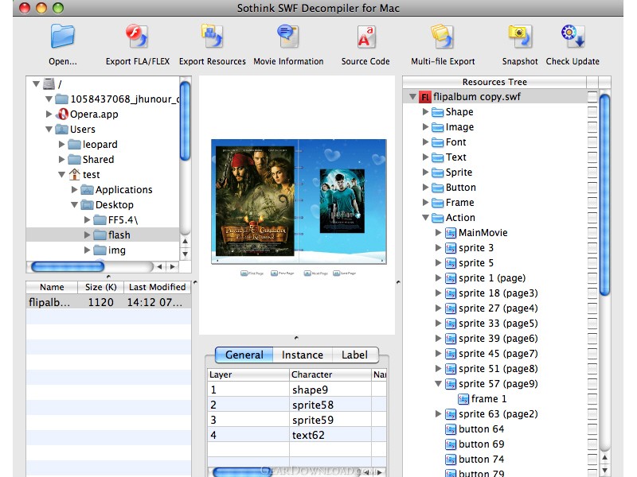Collapse the Desktop folder
The height and width of the screenshot is (477, 637).
[x=74, y=205]
